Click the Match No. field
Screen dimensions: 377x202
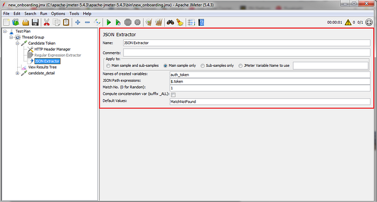tap(270, 88)
